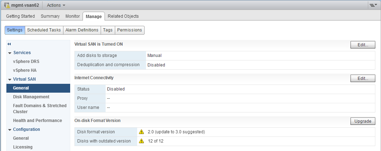Open the Related Objects tab
The image size is (381, 151).
pyautogui.click(x=123, y=16)
